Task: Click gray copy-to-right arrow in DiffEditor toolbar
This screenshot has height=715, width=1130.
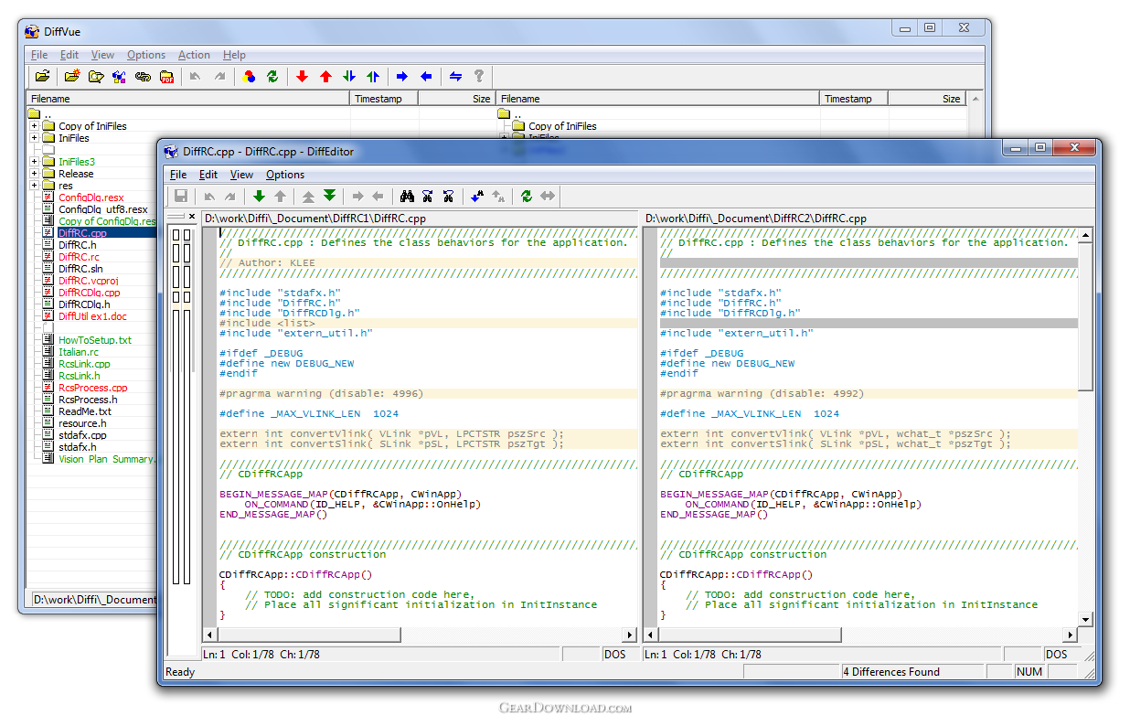Action: pos(357,196)
